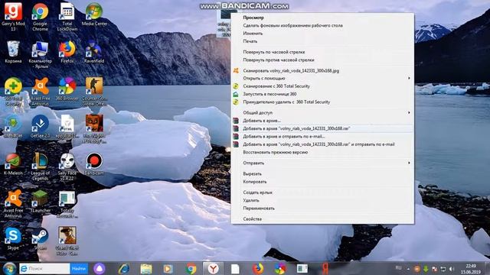490x275 pixels.
Task: Choose Добавить в архив и отправить по e-mail...
Action: click(x=322, y=137)
